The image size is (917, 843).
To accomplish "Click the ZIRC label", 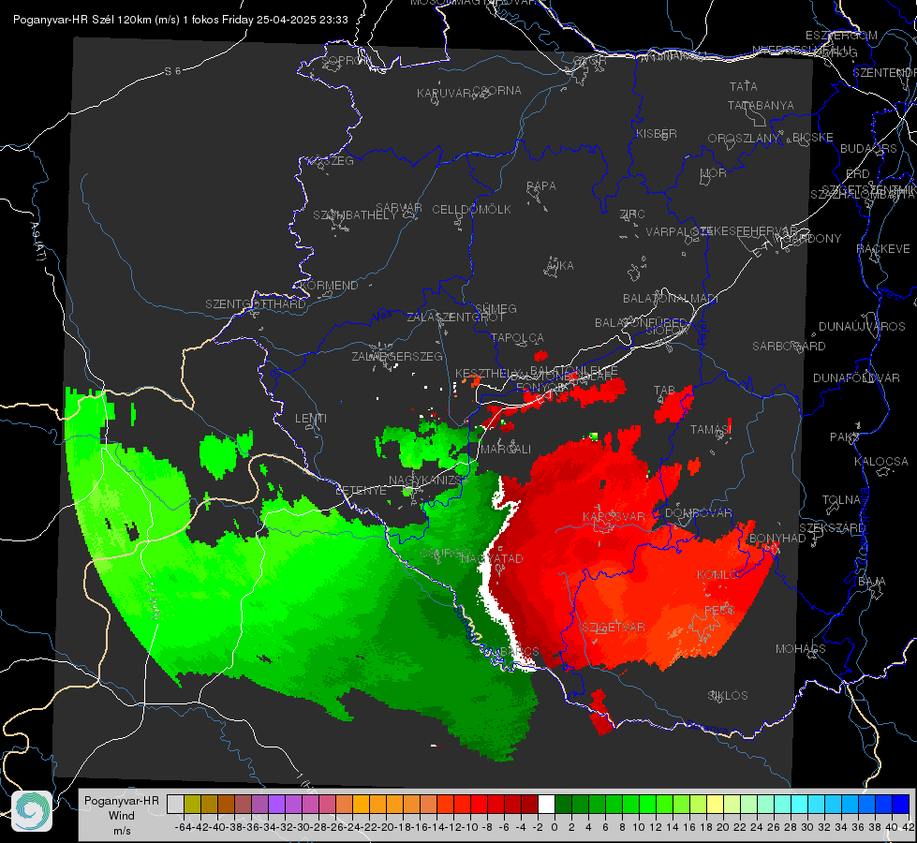I will coord(632,214).
